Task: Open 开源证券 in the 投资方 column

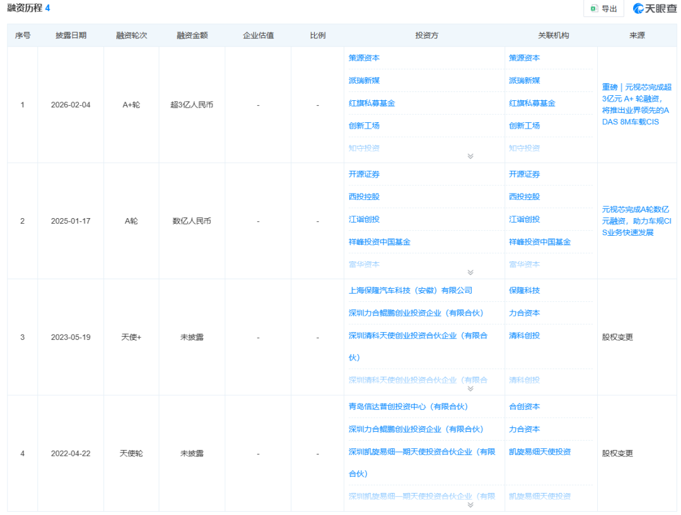Action: (x=364, y=174)
